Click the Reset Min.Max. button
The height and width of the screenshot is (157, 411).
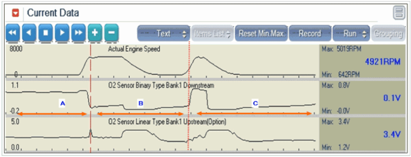(261, 34)
